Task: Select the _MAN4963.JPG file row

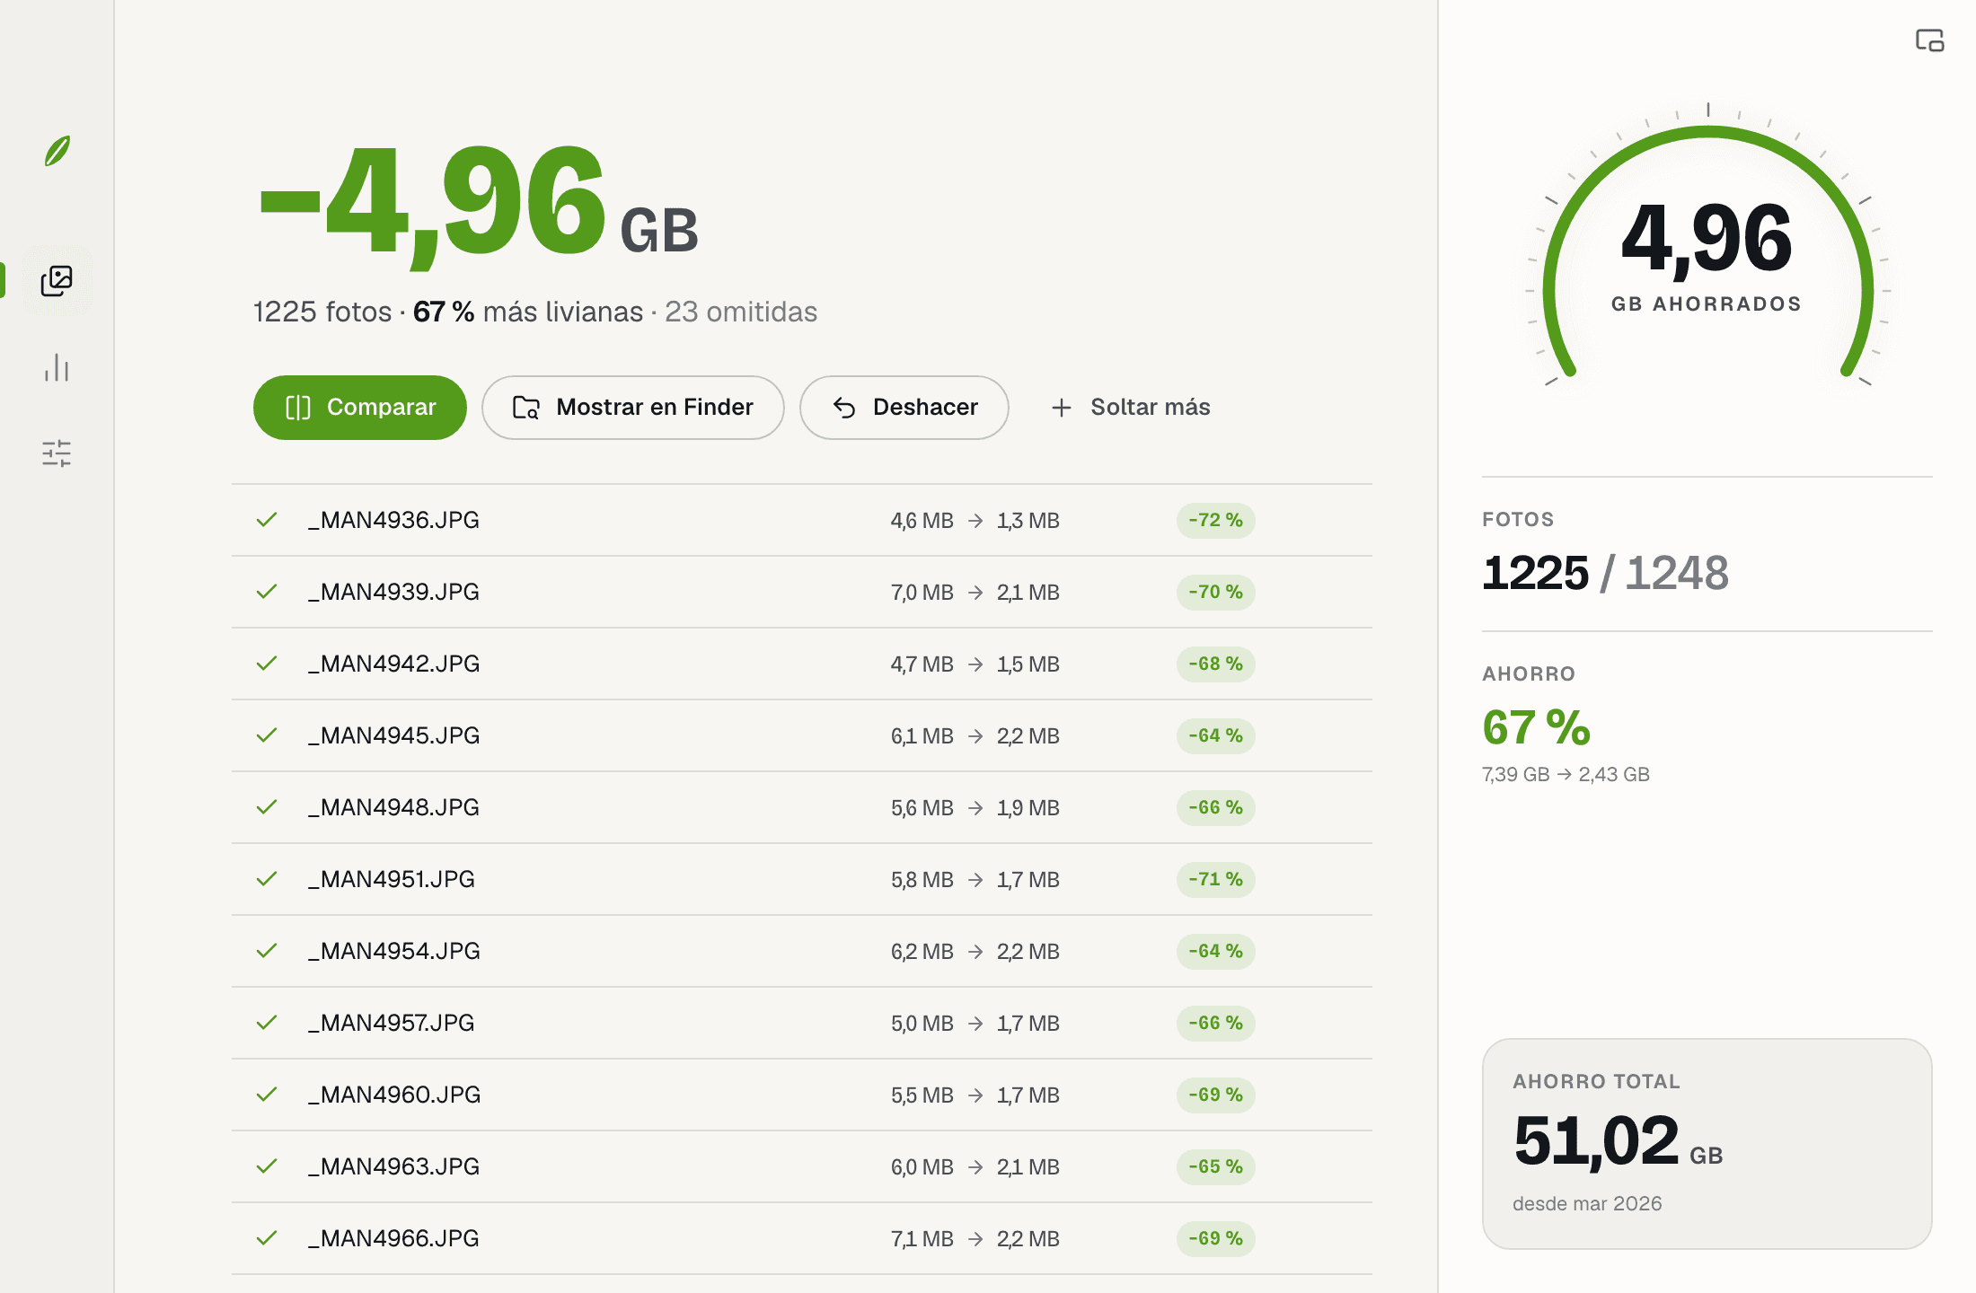Action: point(802,1166)
